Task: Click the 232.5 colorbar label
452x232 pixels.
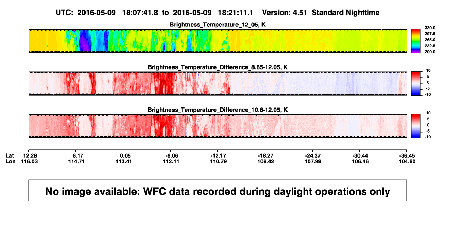Action: [429, 46]
